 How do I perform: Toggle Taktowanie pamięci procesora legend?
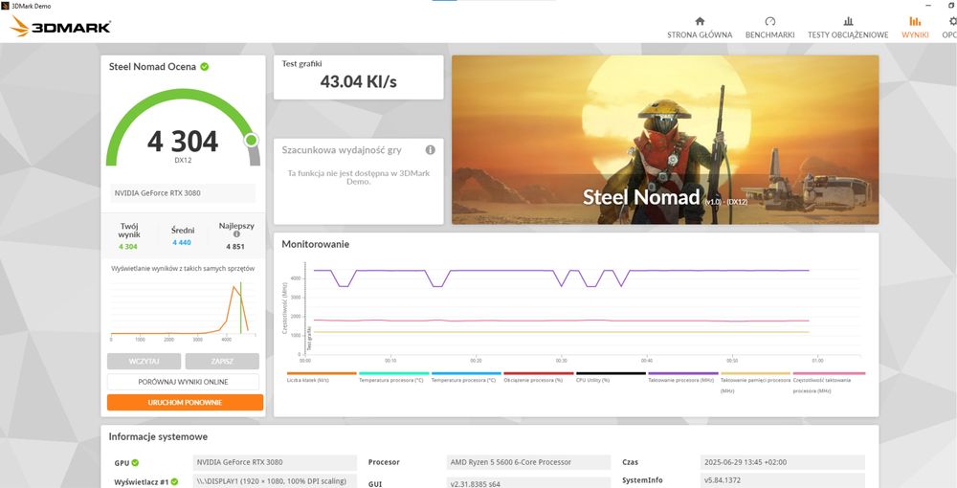coord(755,383)
